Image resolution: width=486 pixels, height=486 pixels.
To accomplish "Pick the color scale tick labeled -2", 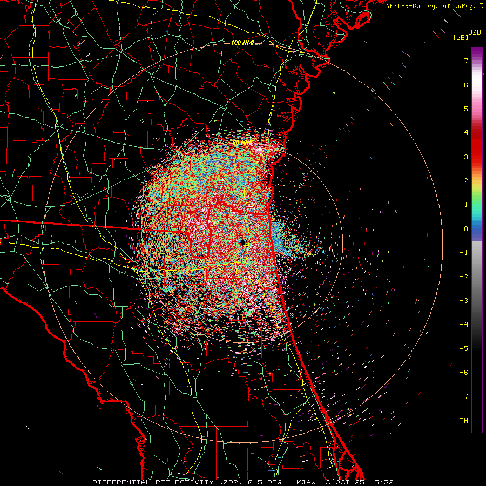I will point(464,277).
